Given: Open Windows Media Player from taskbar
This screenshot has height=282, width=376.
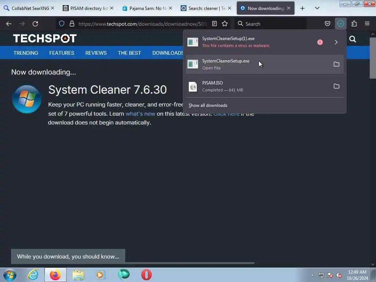Looking at the screenshot, I should click(101, 275).
